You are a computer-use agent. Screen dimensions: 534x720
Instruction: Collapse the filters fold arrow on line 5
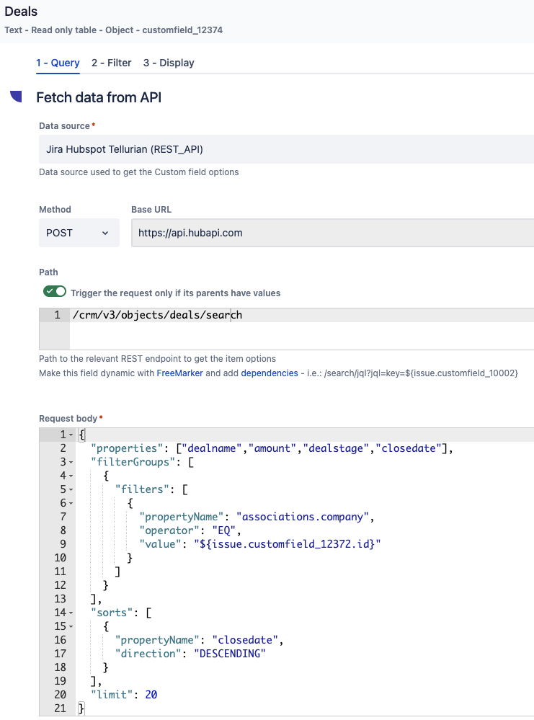tap(71, 490)
